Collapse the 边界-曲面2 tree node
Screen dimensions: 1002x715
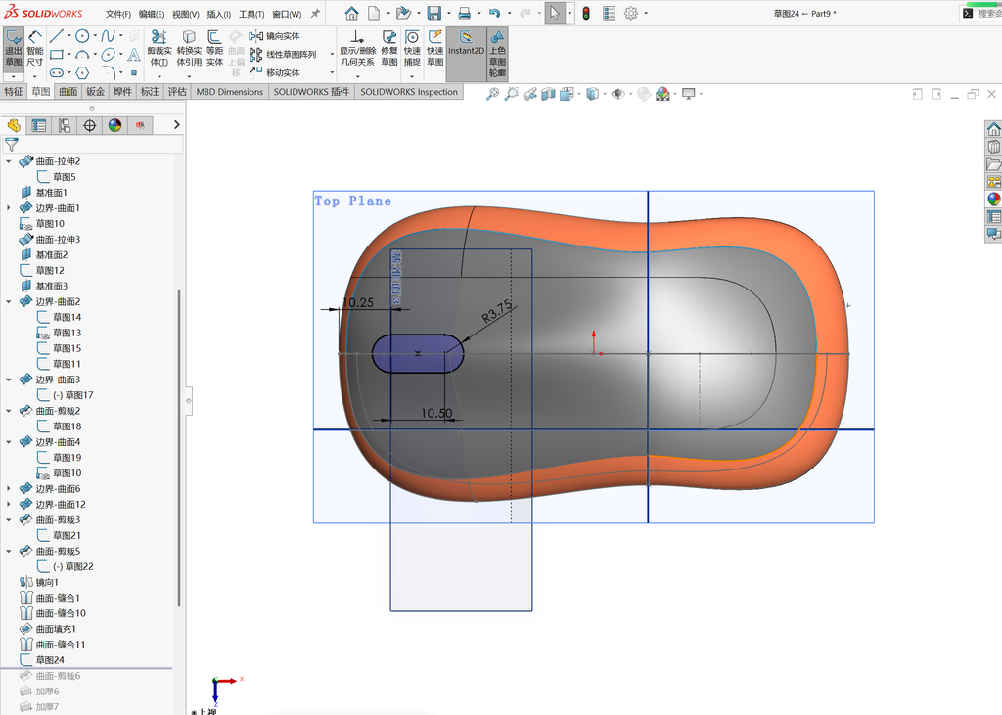point(8,301)
